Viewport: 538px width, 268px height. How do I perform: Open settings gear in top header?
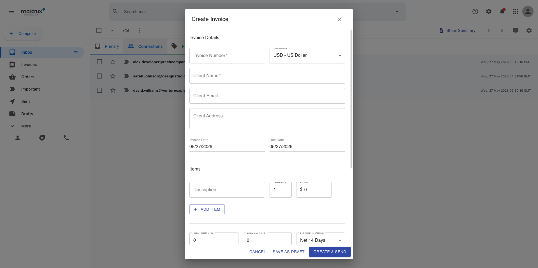click(489, 11)
